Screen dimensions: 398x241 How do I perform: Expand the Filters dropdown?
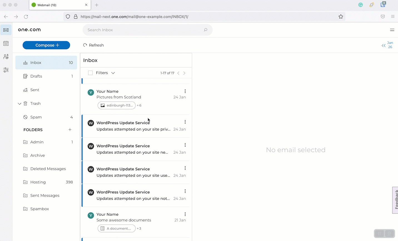point(105,73)
